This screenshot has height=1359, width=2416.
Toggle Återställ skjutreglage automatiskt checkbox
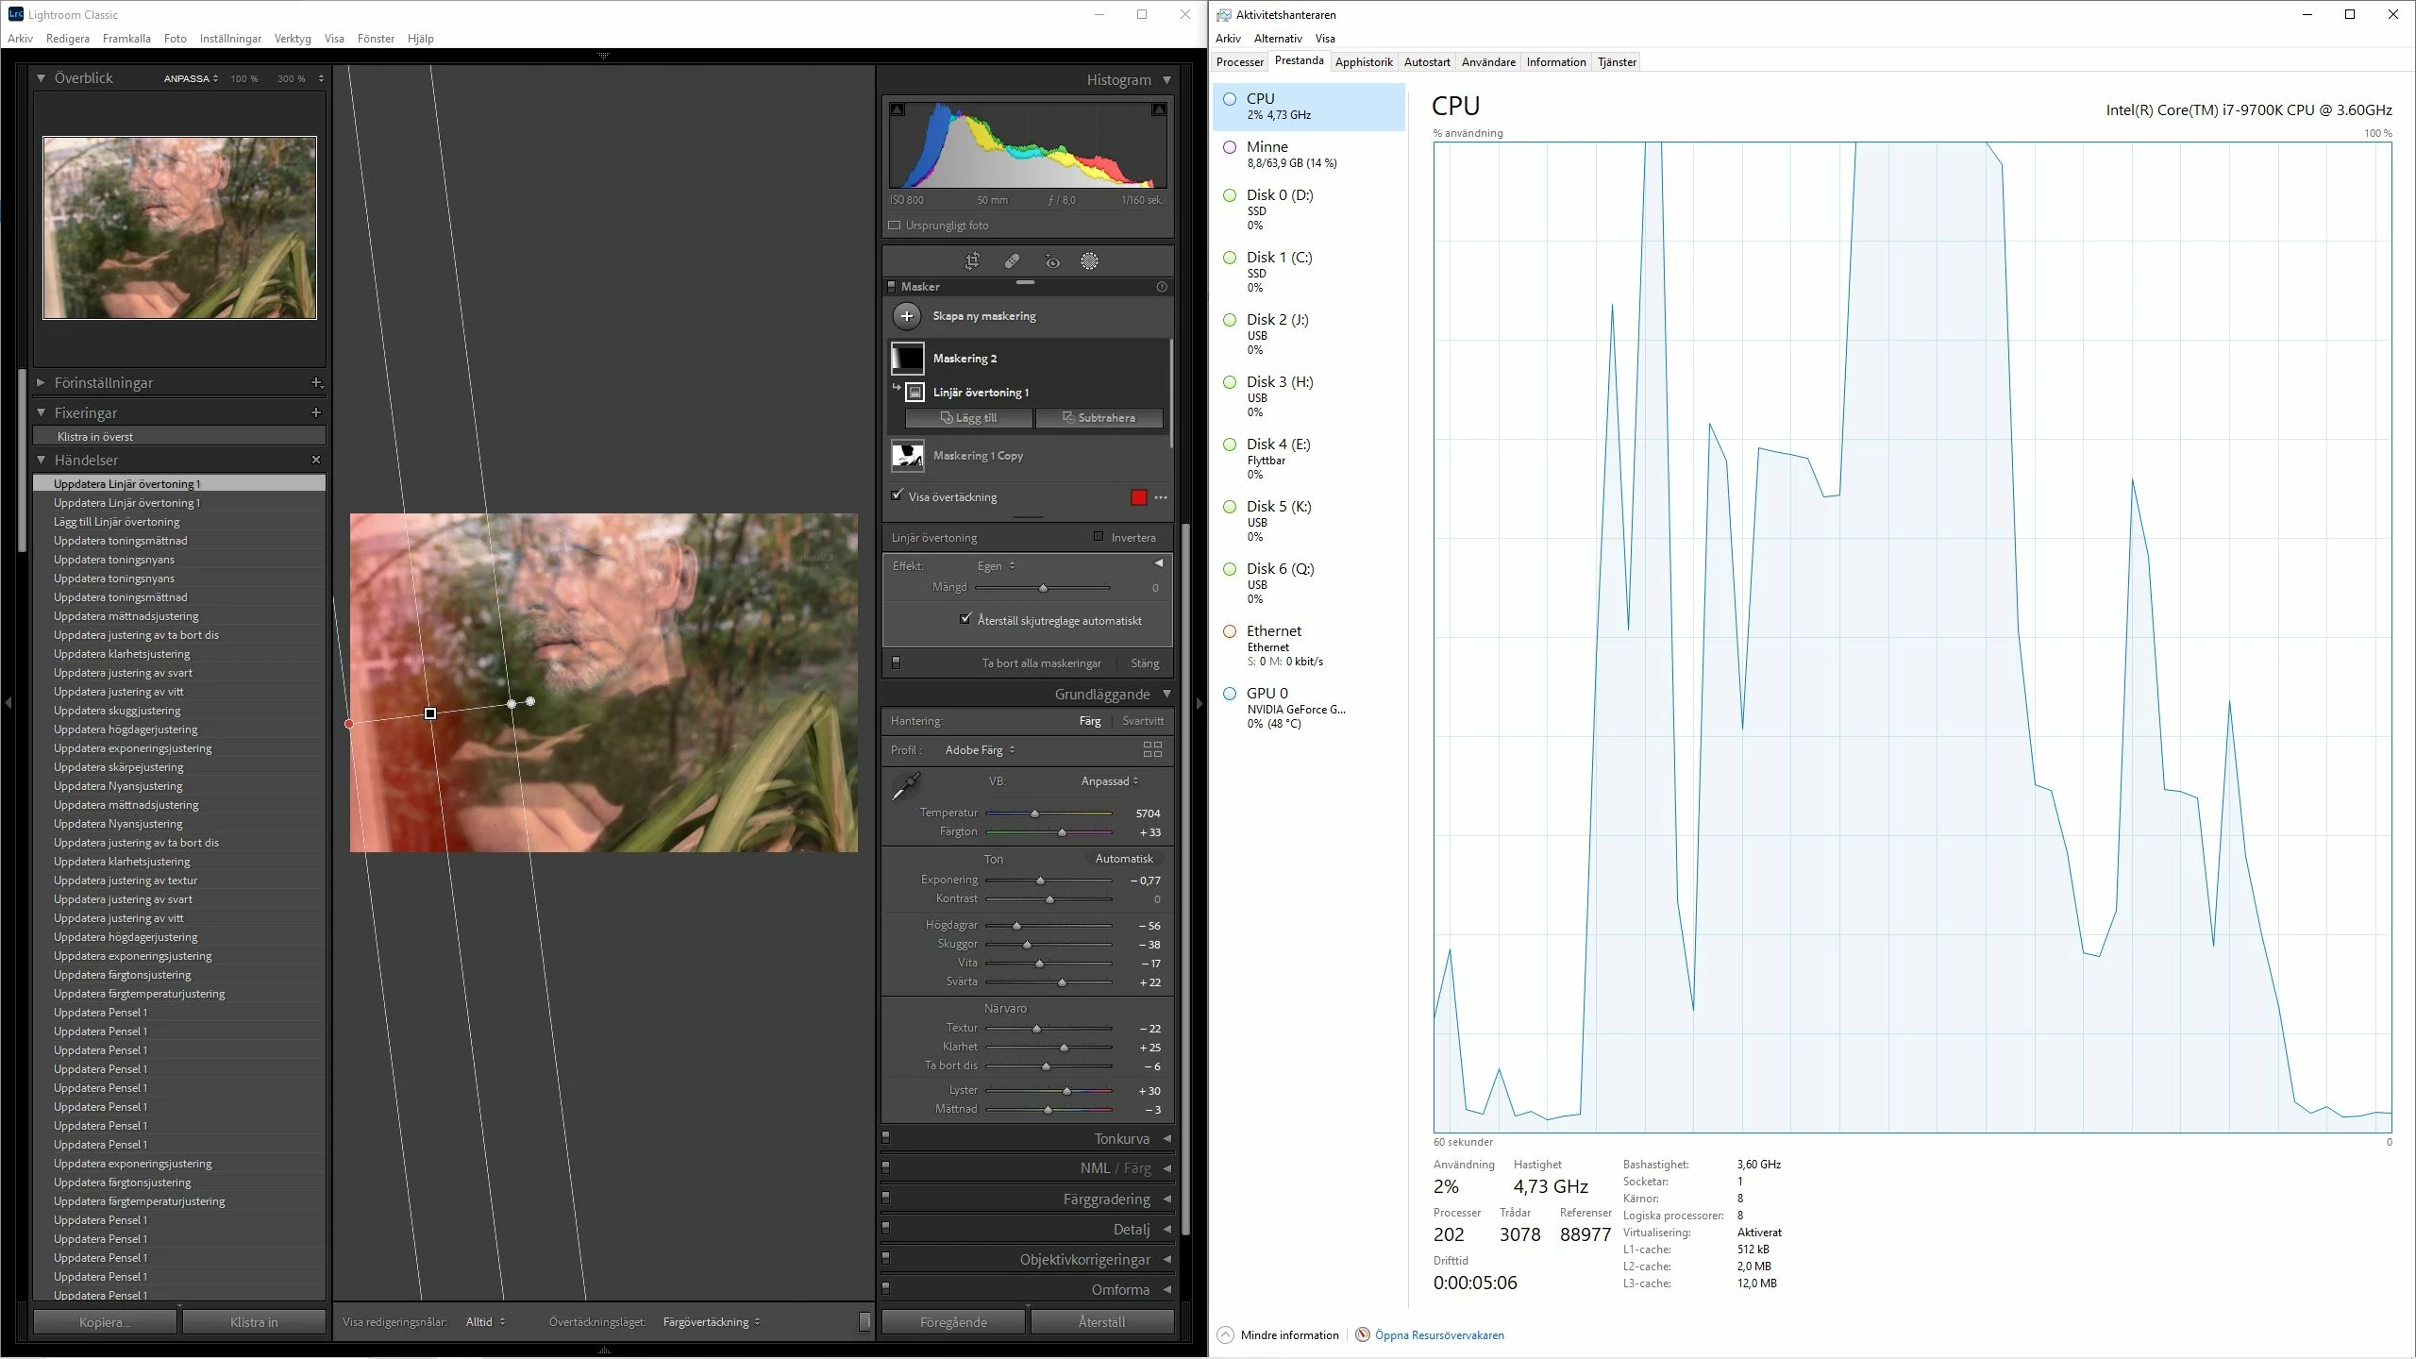(965, 619)
